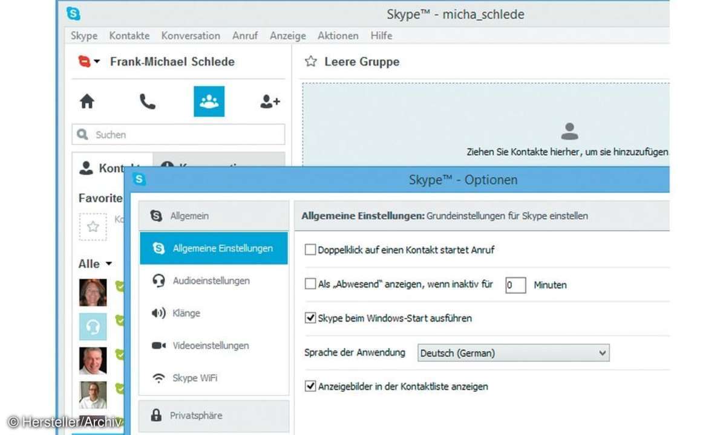This screenshot has height=435, width=726.
Task: Select the contact with headset avatar
Action: [x=93, y=327]
